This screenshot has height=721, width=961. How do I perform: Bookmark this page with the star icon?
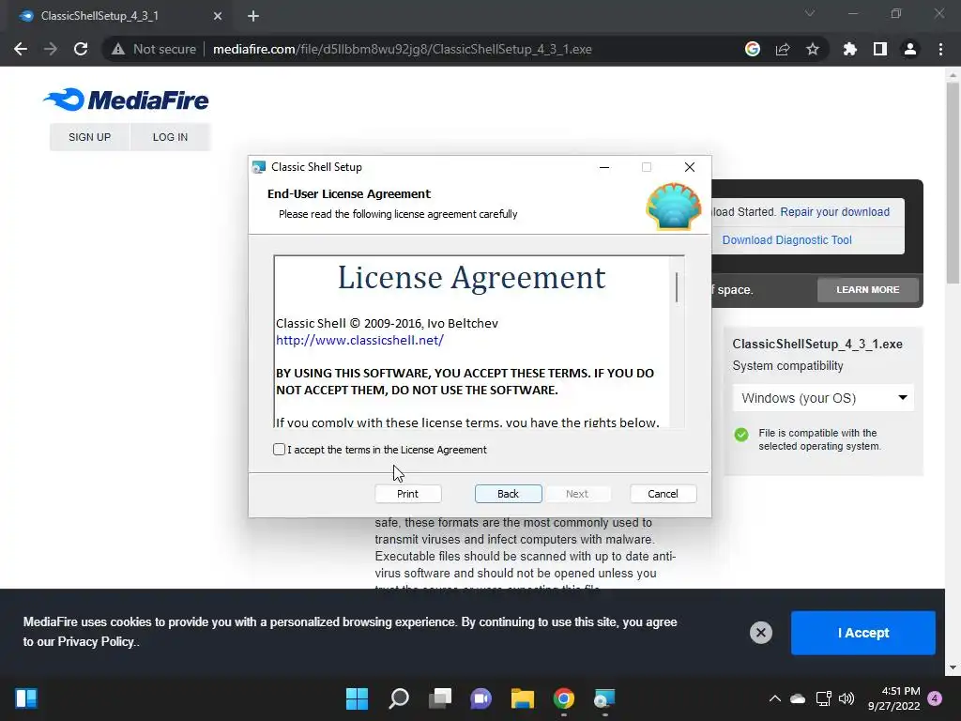click(x=813, y=49)
